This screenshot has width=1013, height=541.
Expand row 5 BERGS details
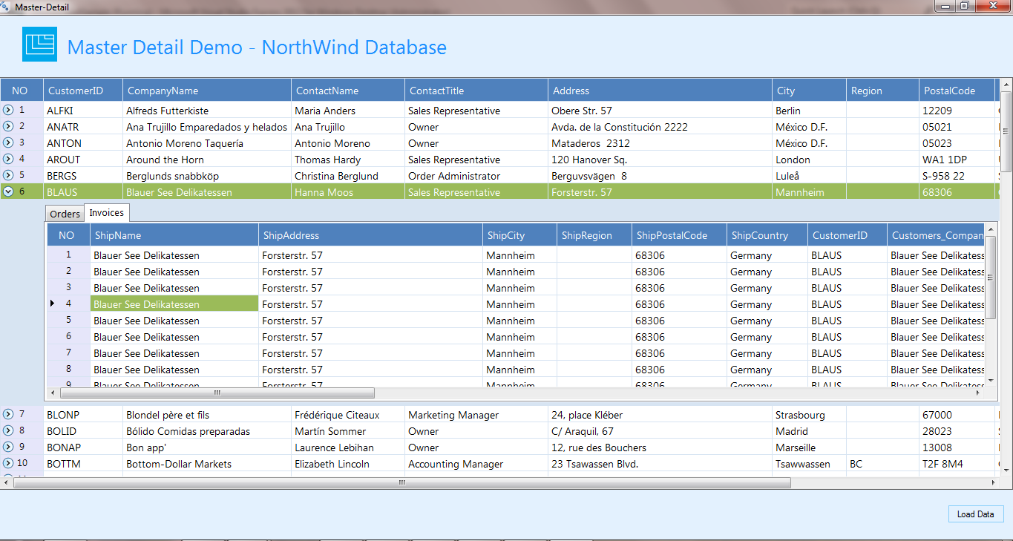8,175
